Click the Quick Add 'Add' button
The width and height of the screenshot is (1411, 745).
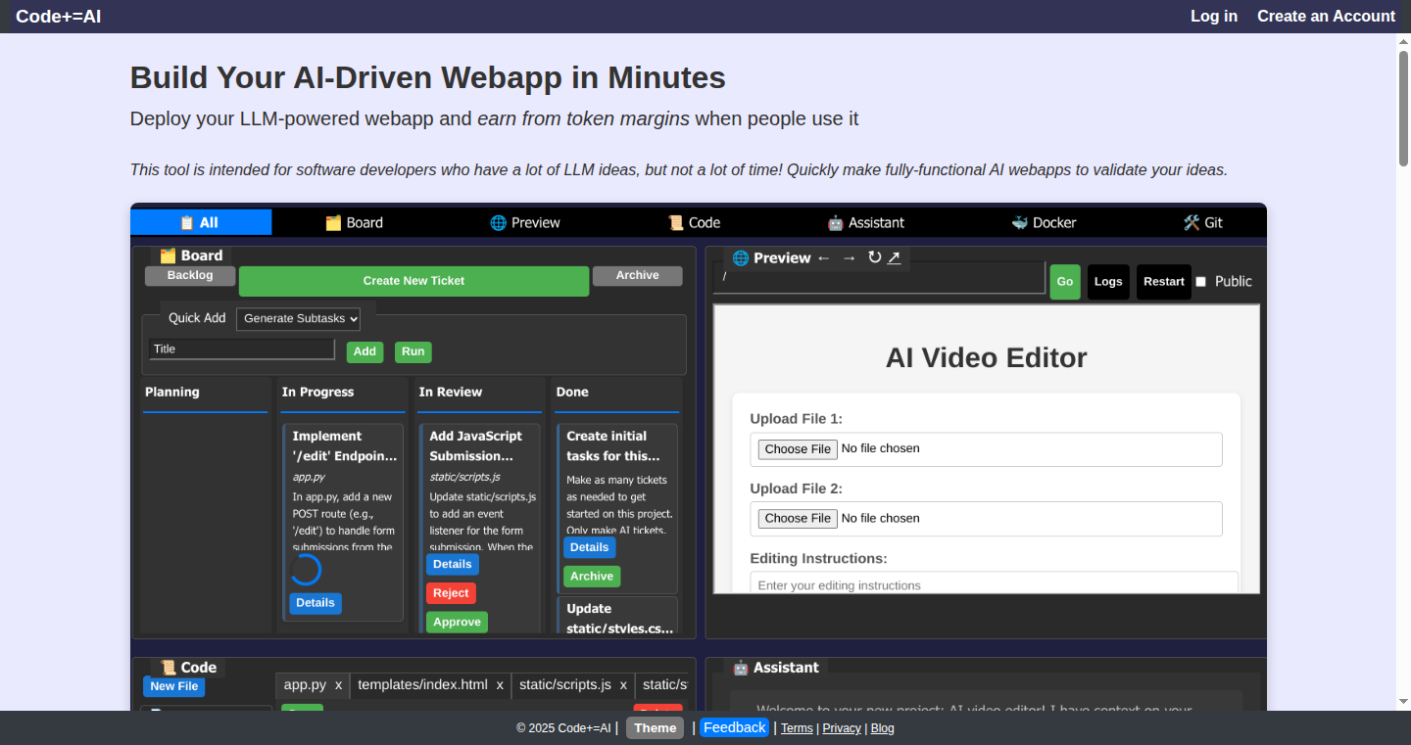[x=365, y=352]
